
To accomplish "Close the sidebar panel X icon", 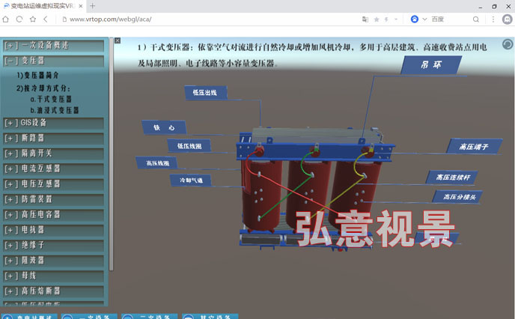I will [x=117, y=40].
